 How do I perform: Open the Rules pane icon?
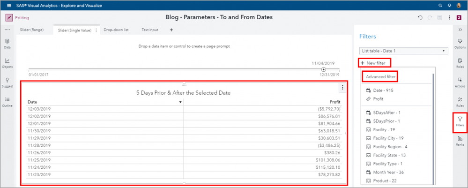tap(460, 101)
